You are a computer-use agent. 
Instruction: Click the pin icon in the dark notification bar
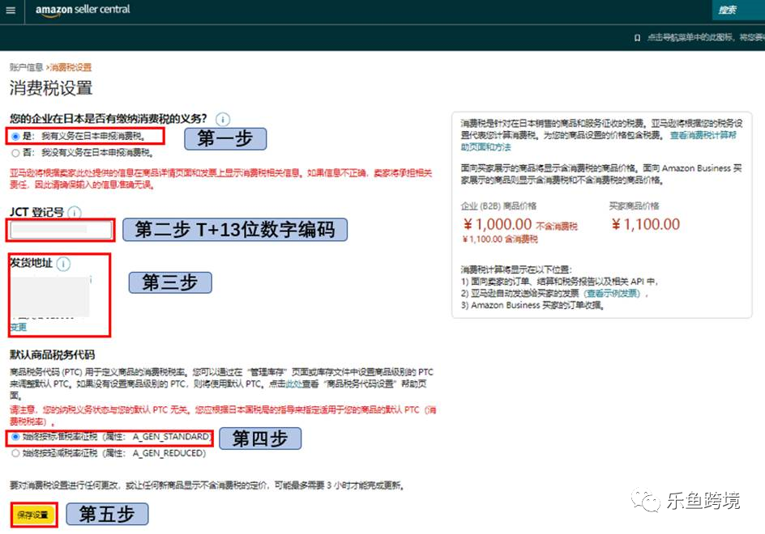(x=635, y=36)
